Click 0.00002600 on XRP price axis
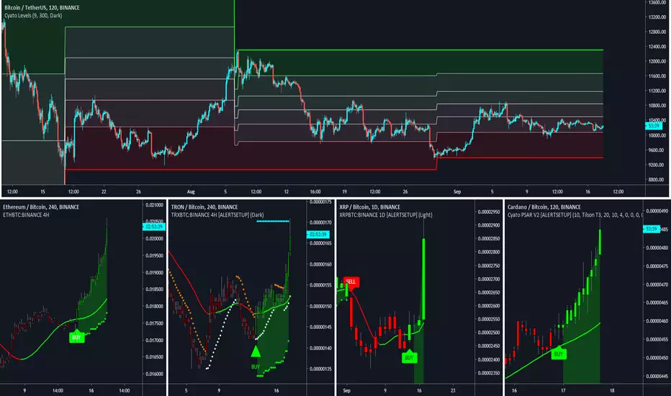 pos(489,306)
